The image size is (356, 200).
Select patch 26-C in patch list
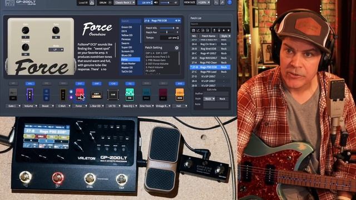coord(210,53)
